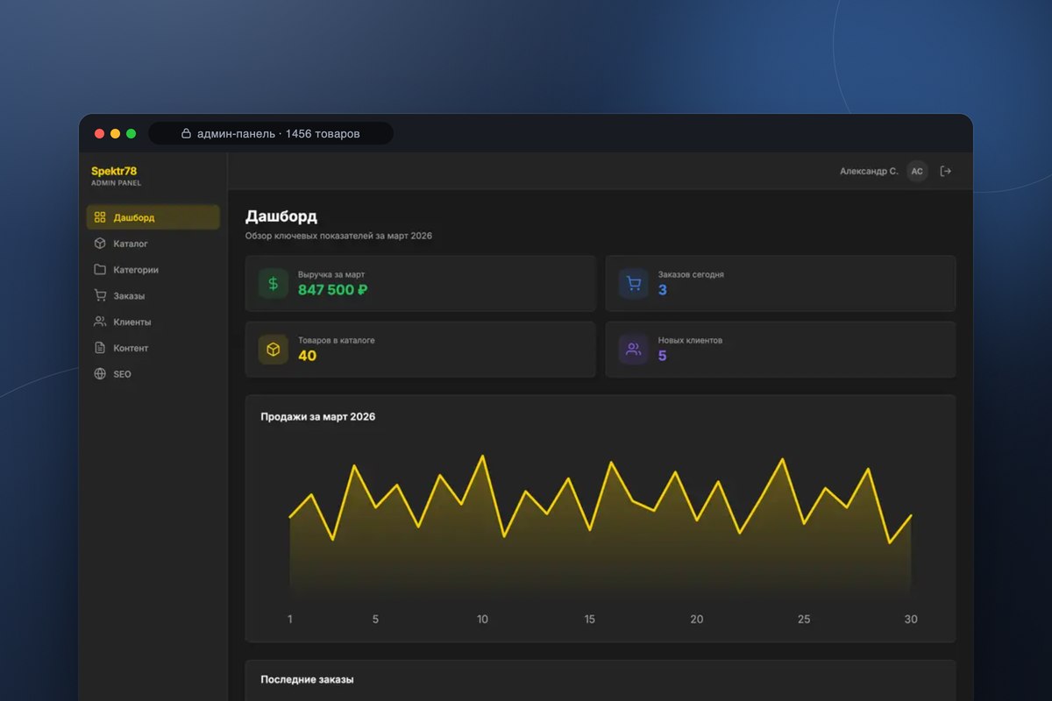
Task: Click the logout icon in header
Action: pyautogui.click(x=946, y=172)
